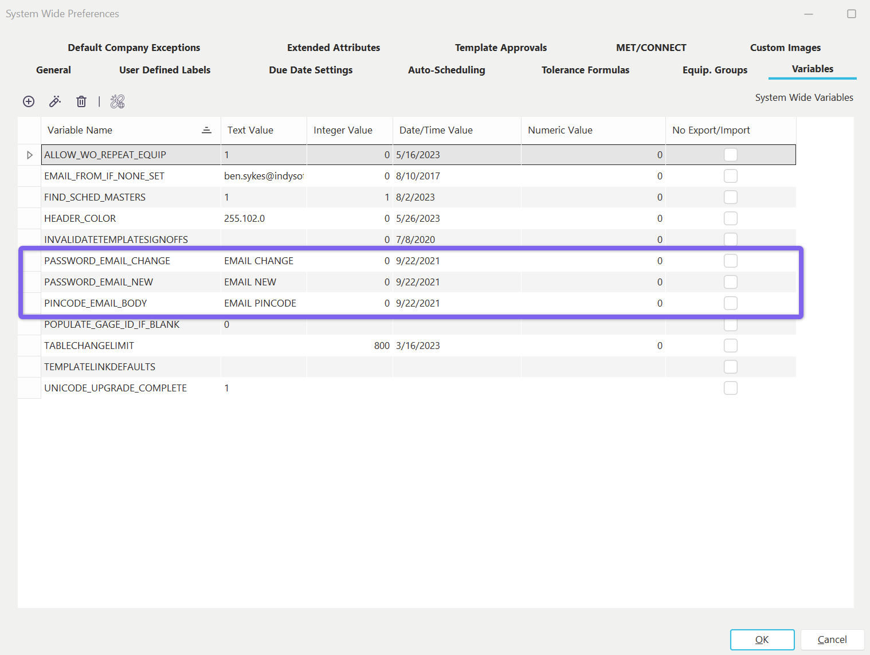Expand the ALLOW_WO_REPEAT_EQUIP row arrow

point(30,155)
